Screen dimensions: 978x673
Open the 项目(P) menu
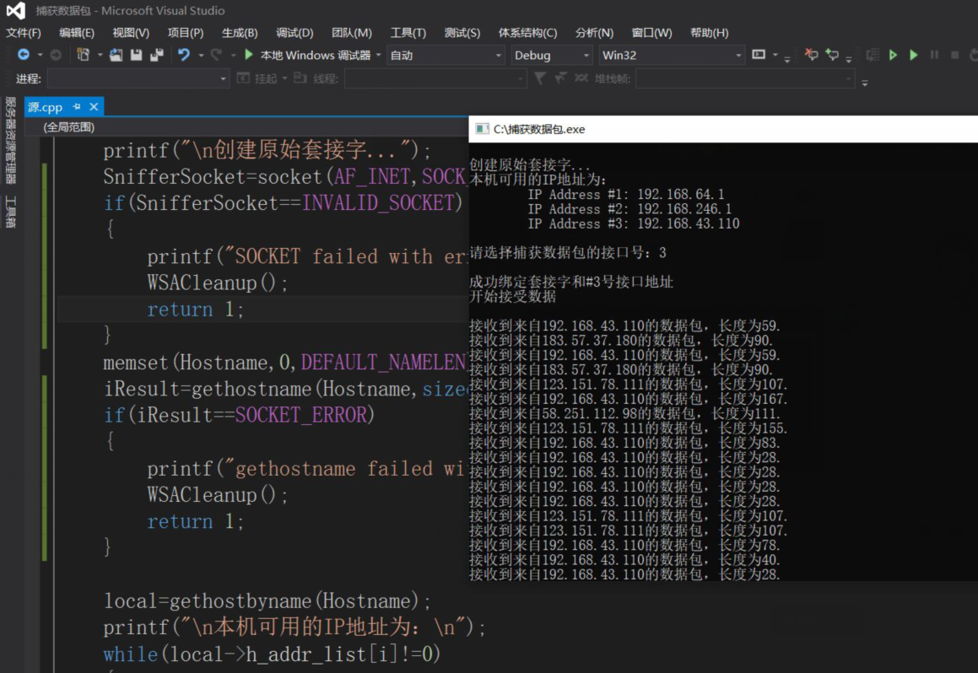[186, 32]
